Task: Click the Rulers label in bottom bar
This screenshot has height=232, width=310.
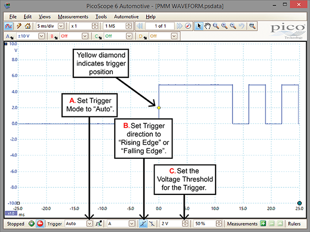Action: pyautogui.click(x=294, y=224)
